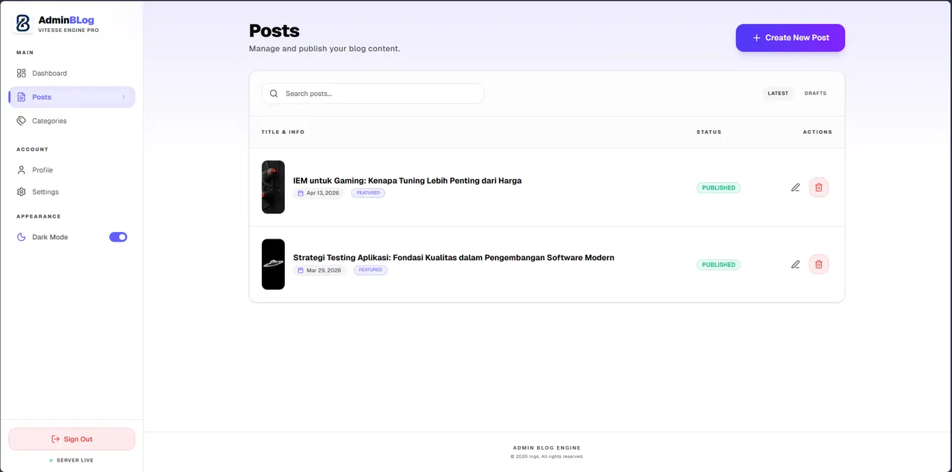952x472 pixels.
Task: Delete the Strategi Testing Aplikasi post
Action: [x=819, y=264]
